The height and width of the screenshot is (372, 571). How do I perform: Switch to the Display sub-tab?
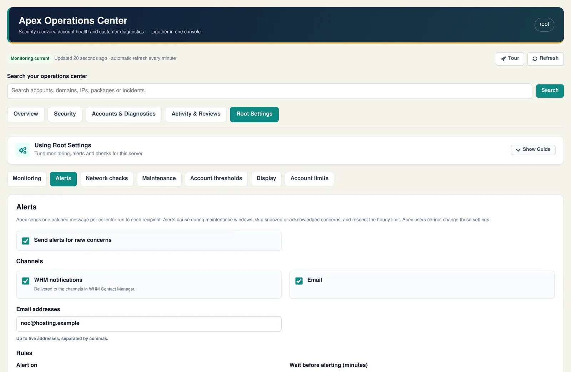(x=266, y=179)
